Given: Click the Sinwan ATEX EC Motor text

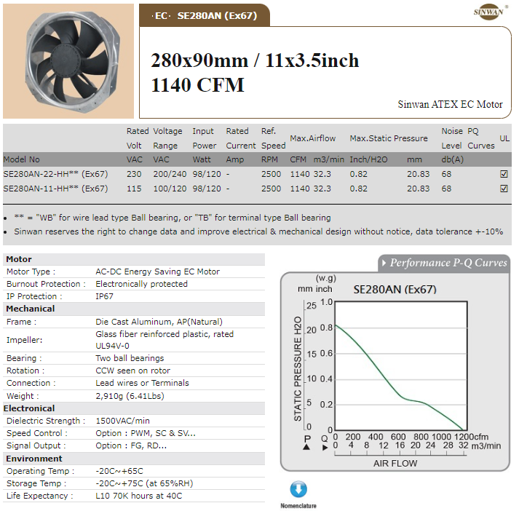Looking at the screenshot, I should coord(450,104).
